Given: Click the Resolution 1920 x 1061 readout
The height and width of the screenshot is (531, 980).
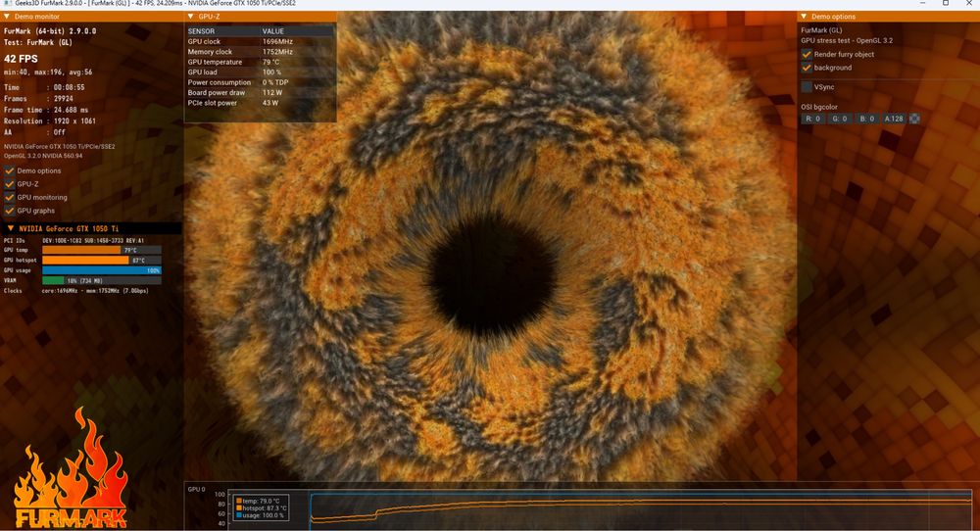Looking at the screenshot, I should click(50, 121).
